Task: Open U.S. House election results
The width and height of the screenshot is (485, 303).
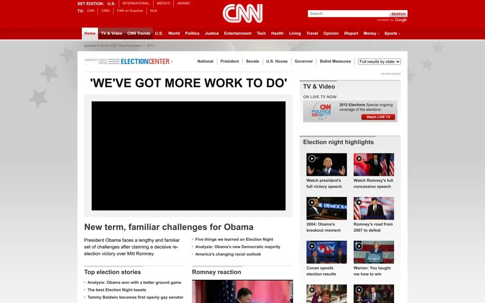Action: [x=277, y=61]
